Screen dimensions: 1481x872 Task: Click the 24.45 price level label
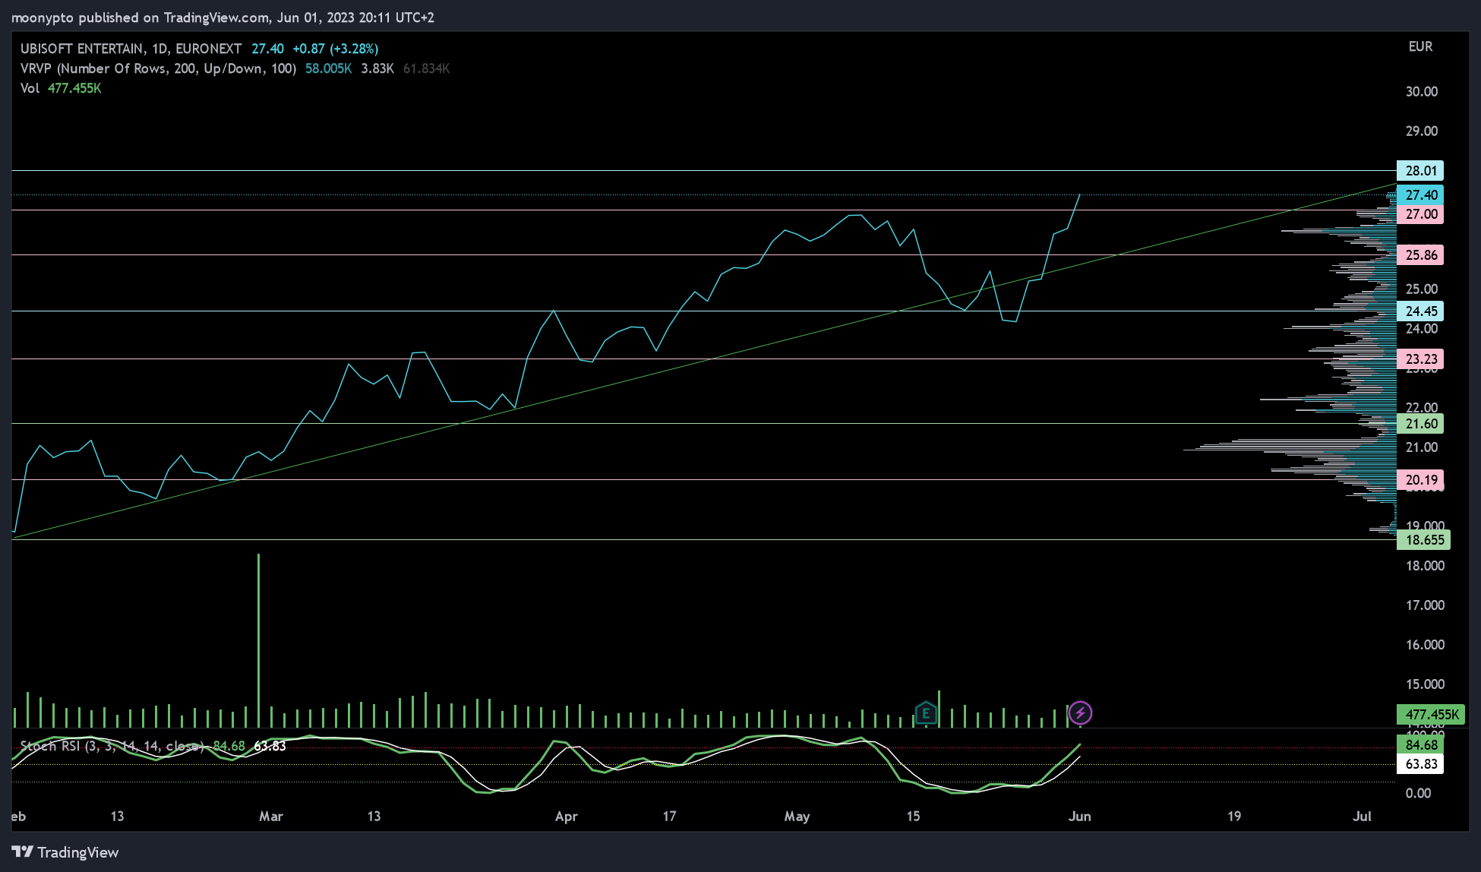tap(1420, 311)
